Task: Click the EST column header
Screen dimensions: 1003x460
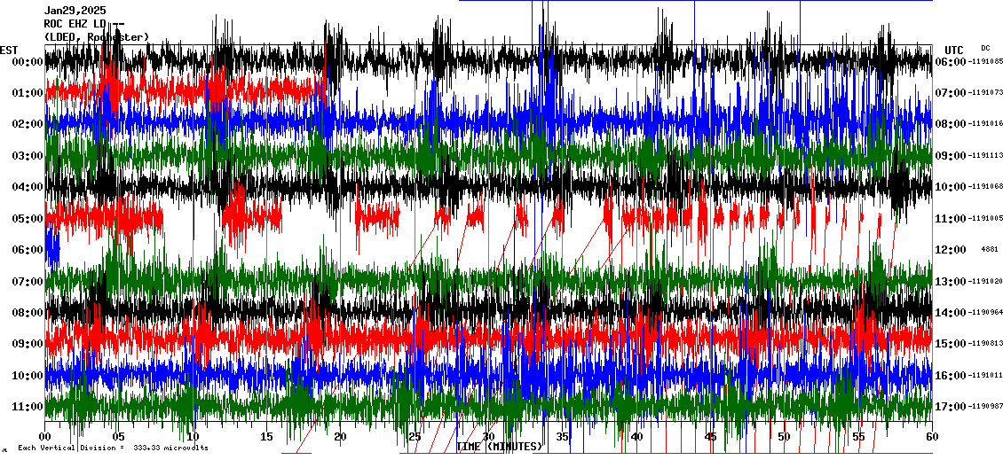Action: coord(9,50)
